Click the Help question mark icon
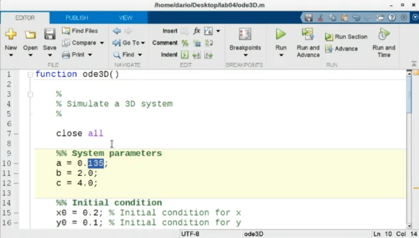The image size is (419, 238). [392, 18]
